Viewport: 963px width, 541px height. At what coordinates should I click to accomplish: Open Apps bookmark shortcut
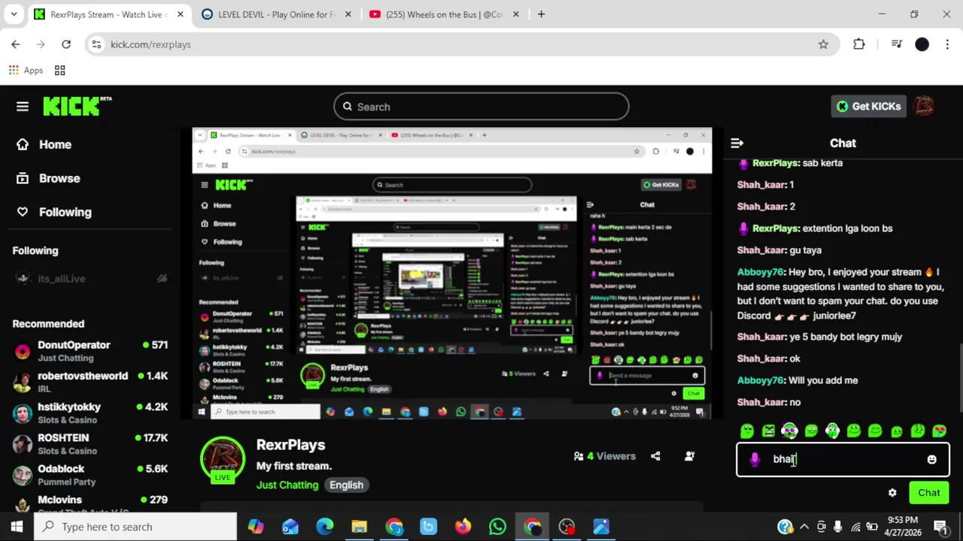(x=26, y=70)
